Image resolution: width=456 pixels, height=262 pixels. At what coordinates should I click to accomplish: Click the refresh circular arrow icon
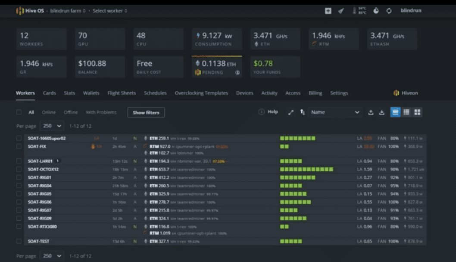[x=389, y=11]
